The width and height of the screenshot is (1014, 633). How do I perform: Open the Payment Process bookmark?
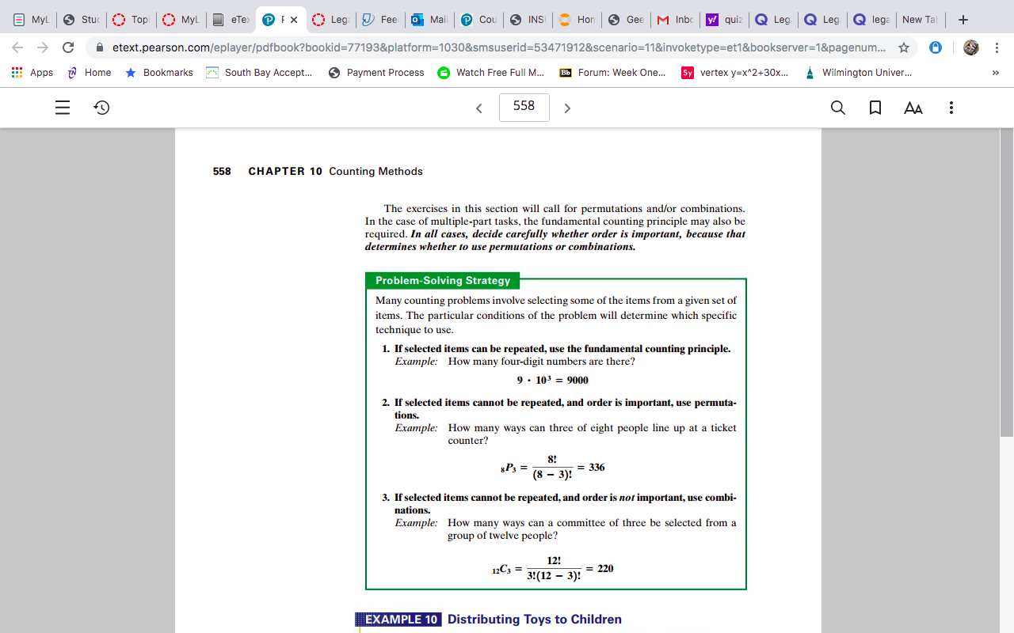[x=376, y=73]
